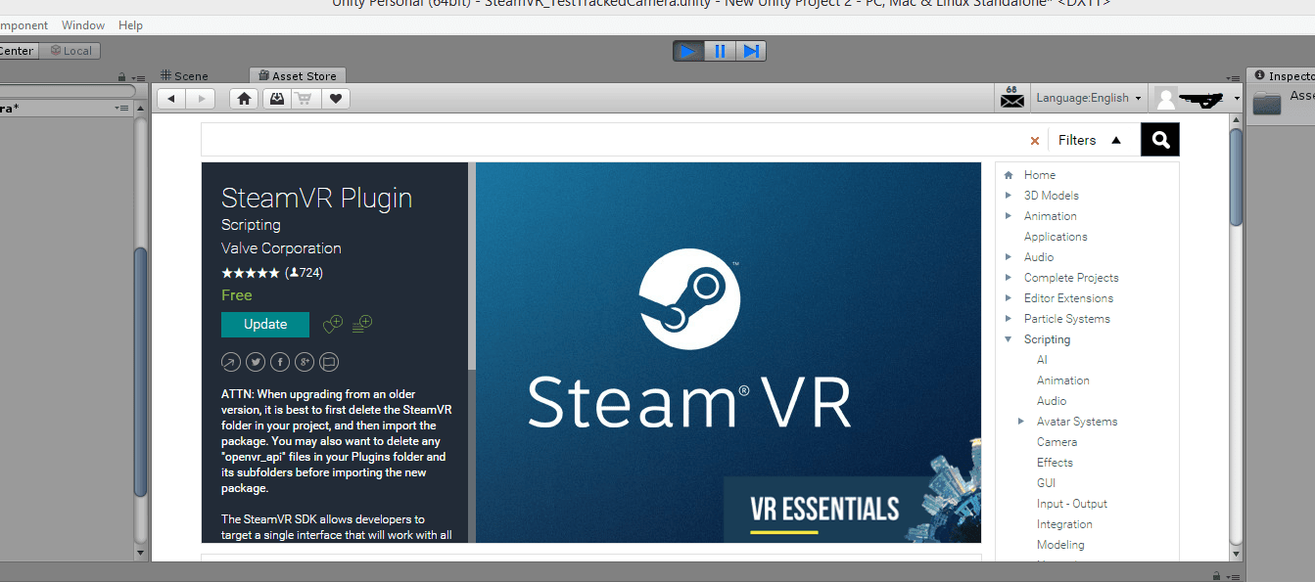Viewport: 1315px width, 582px height.
Task: Open Asset Store home via toolbar house icon
Action: 245,98
